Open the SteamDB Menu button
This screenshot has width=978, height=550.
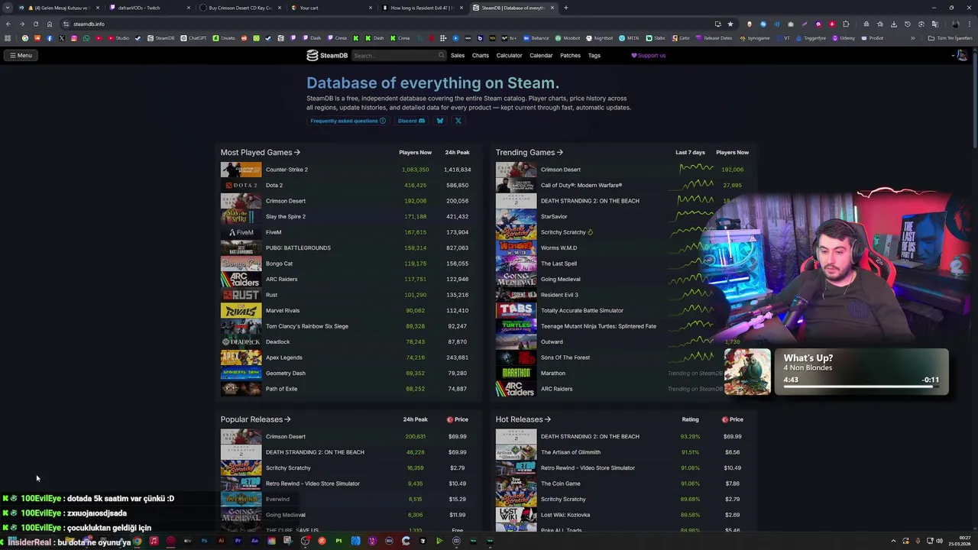click(21, 55)
